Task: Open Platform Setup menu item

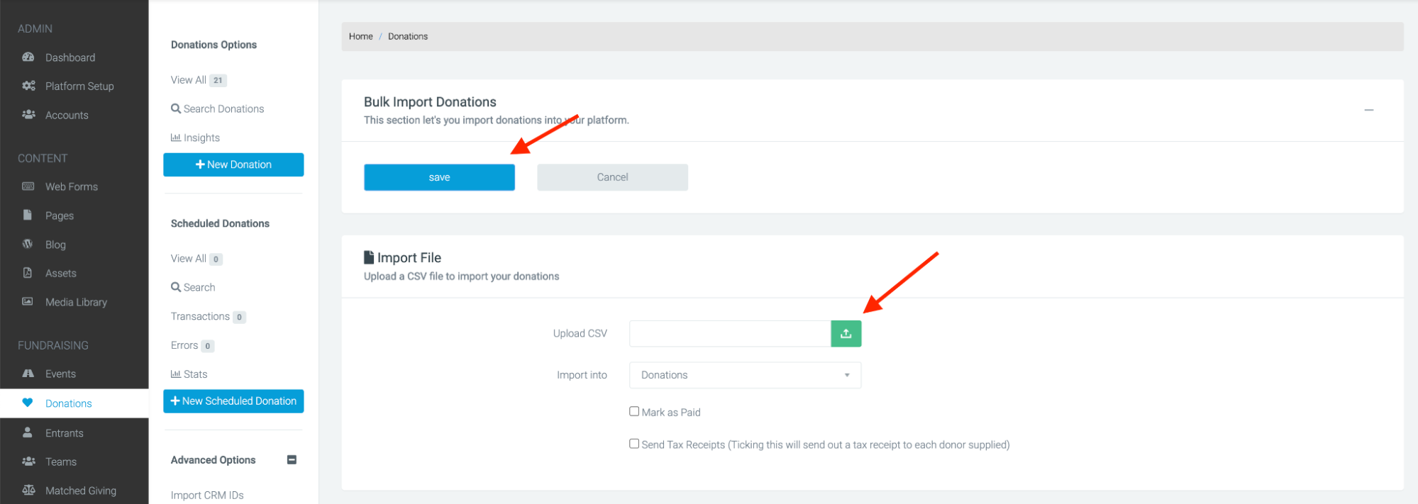Action: [x=79, y=86]
